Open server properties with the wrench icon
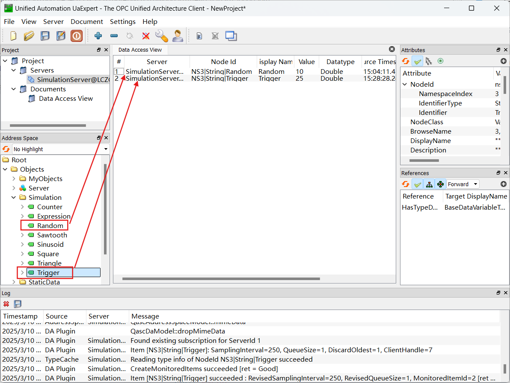 coord(162,36)
